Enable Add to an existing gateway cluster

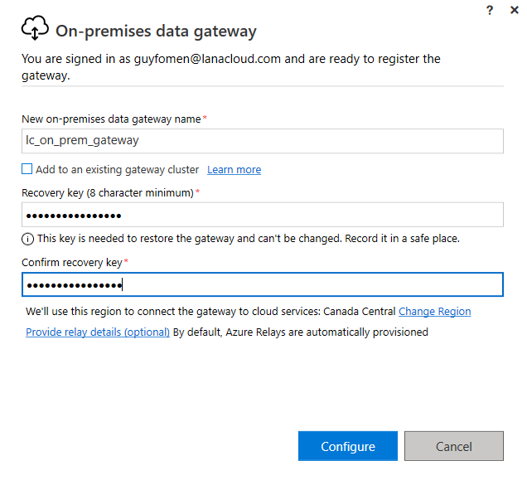[27, 169]
